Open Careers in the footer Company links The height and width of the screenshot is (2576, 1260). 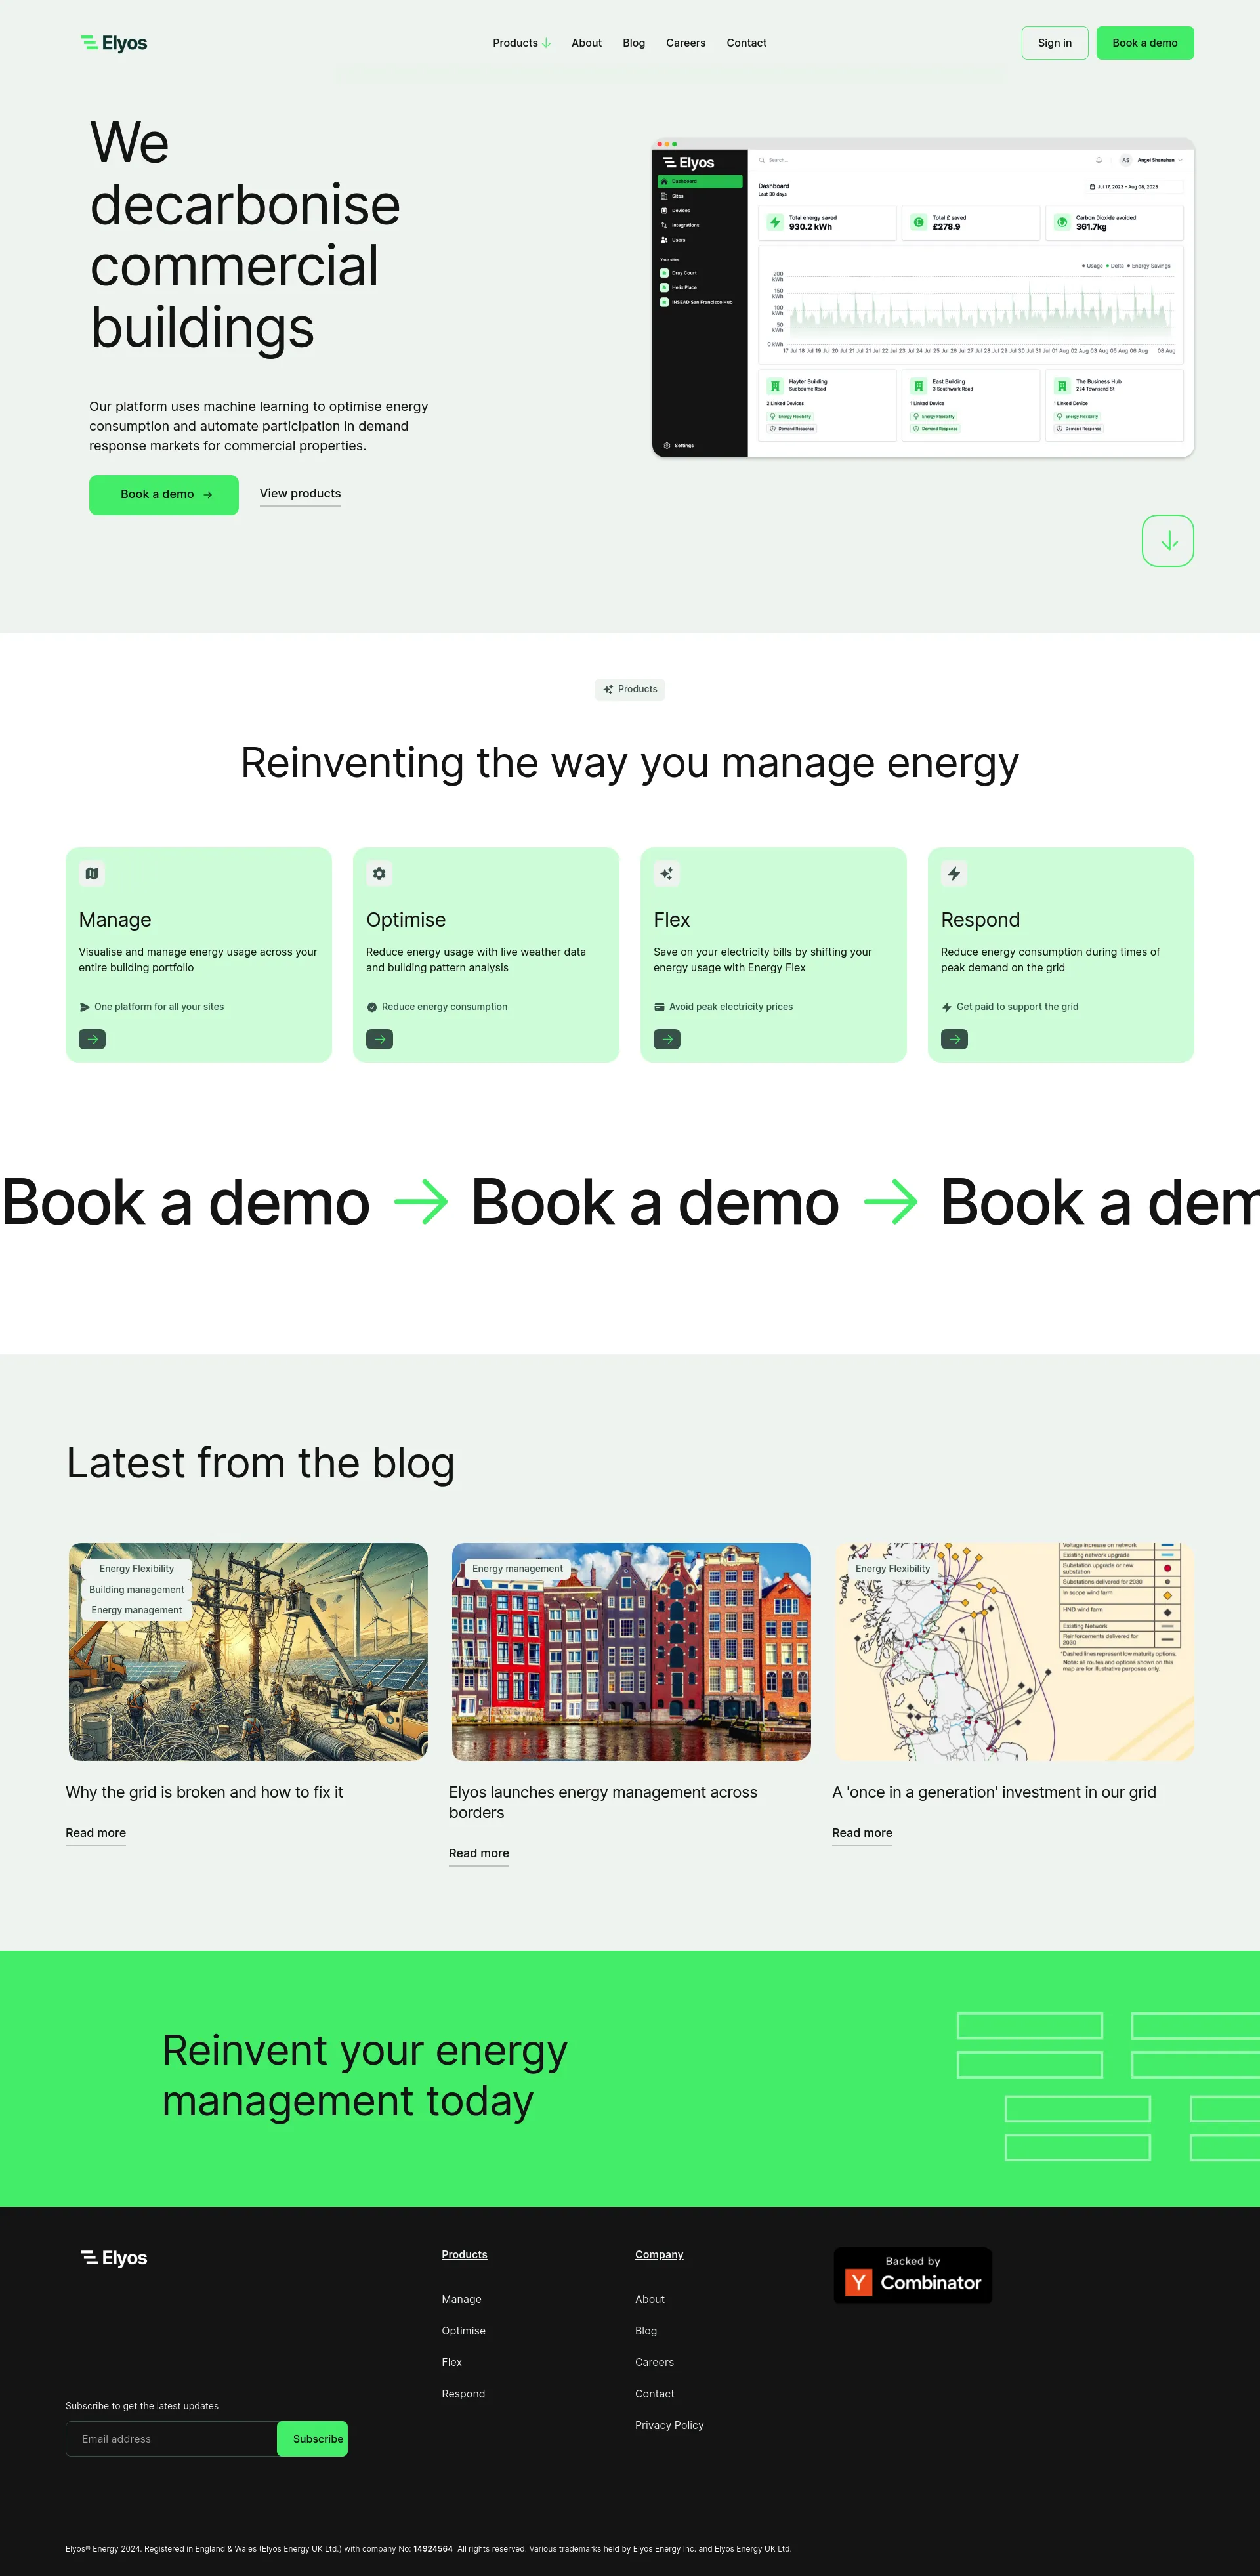(x=654, y=2362)
